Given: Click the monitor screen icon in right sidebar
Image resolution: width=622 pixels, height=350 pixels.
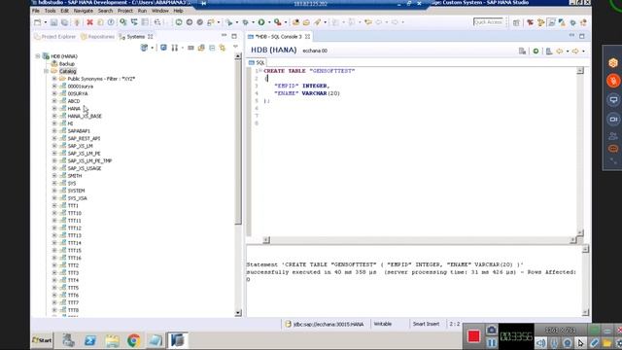Looking at the screenshot, I should click(x=613, y=99).
